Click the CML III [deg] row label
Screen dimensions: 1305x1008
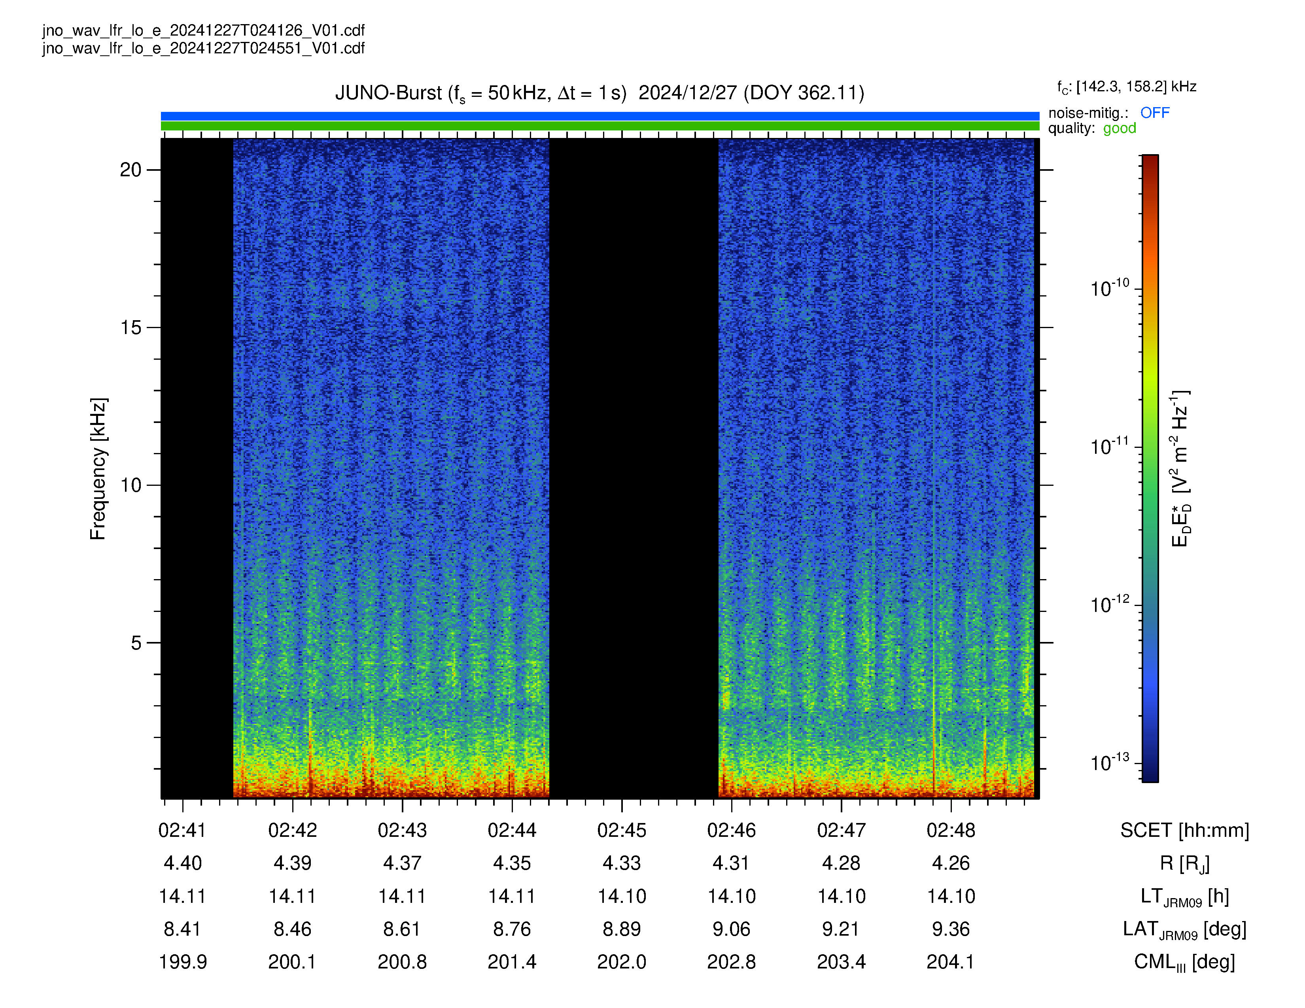(1184, 962)
